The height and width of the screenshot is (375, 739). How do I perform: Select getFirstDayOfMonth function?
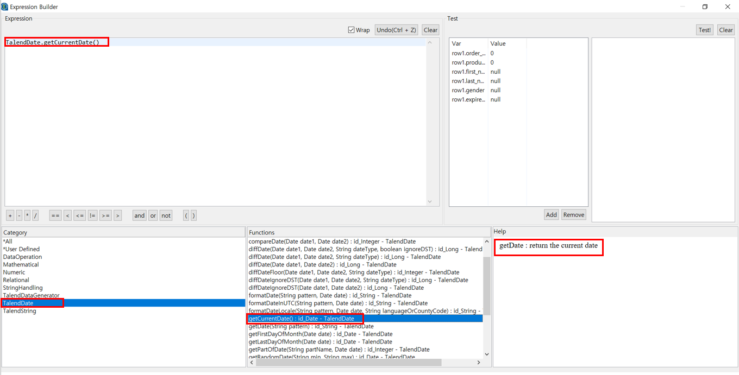pos(365,334)
